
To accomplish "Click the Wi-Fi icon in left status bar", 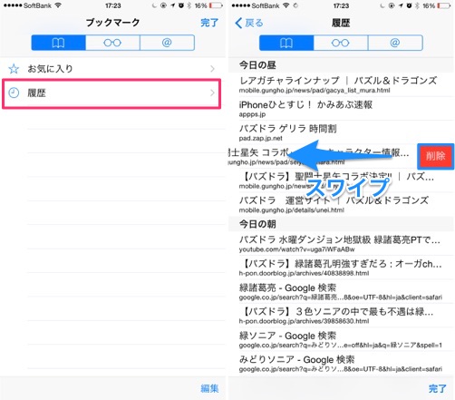I will (58, 5).
